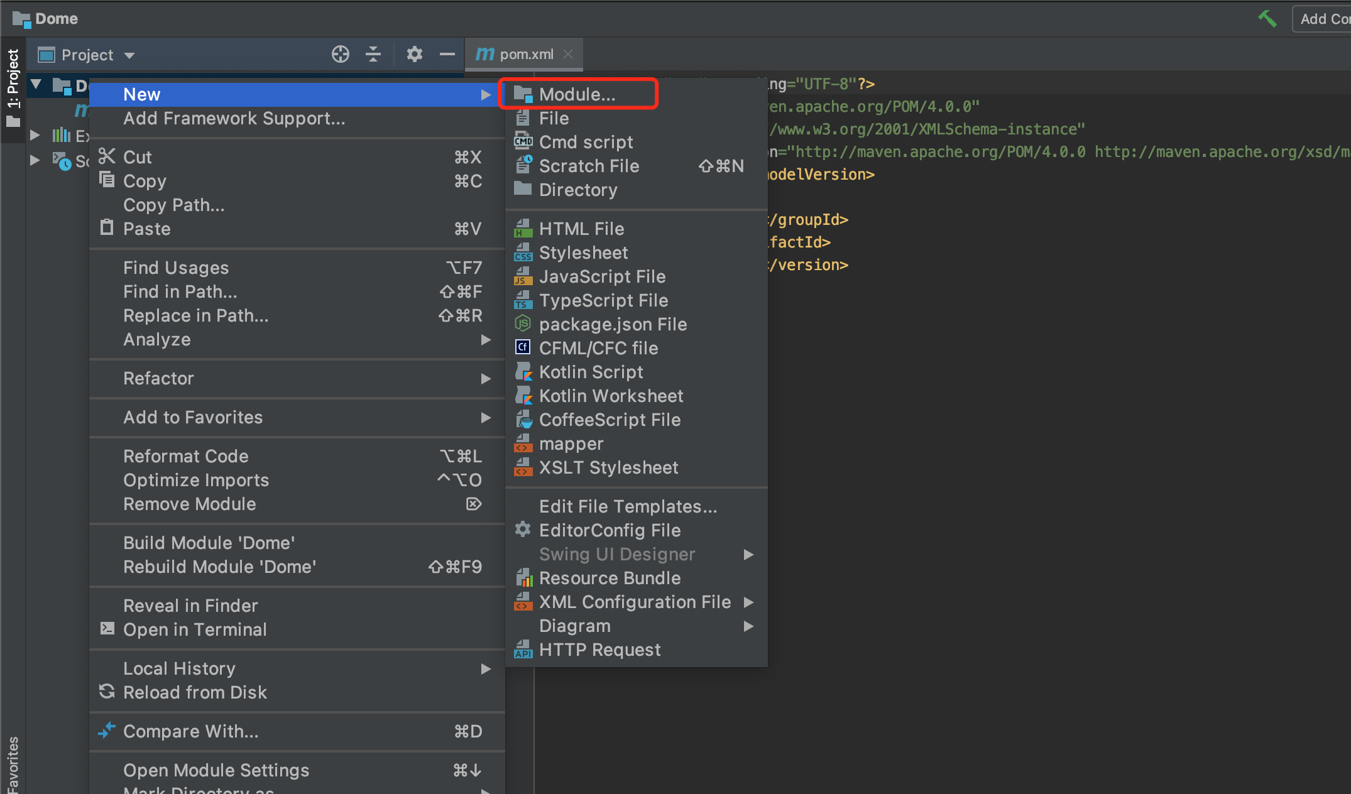
Task: Close the pom.xml tab
Action: [568, 54]
